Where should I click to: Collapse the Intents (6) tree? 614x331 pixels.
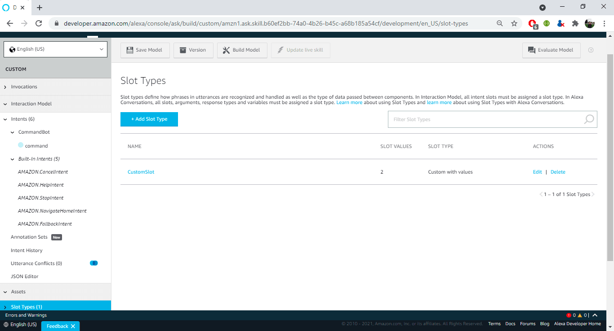pyautogui.click(x=5, y=119)
